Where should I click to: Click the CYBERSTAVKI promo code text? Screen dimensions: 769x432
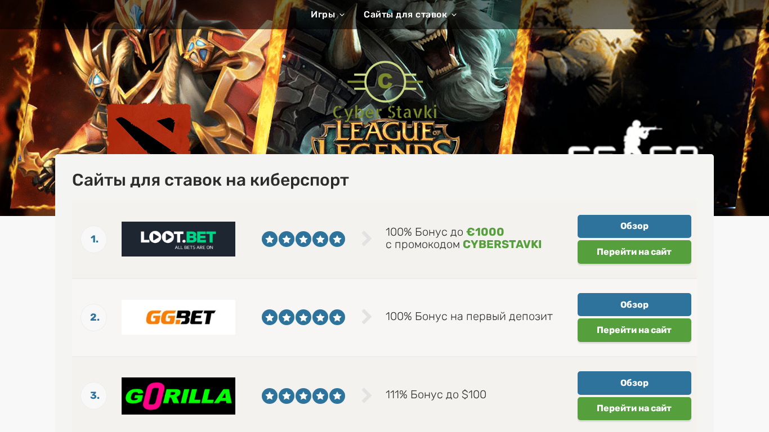(502, 245)
